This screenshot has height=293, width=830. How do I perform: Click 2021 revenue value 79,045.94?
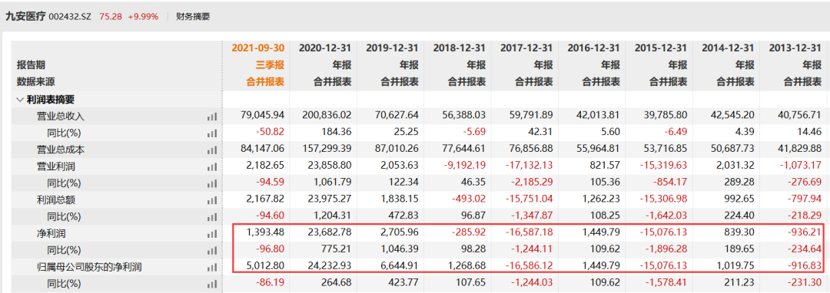(263, 116)
